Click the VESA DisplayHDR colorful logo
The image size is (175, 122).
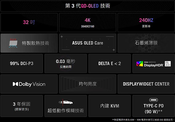click(x=139, y=64)
